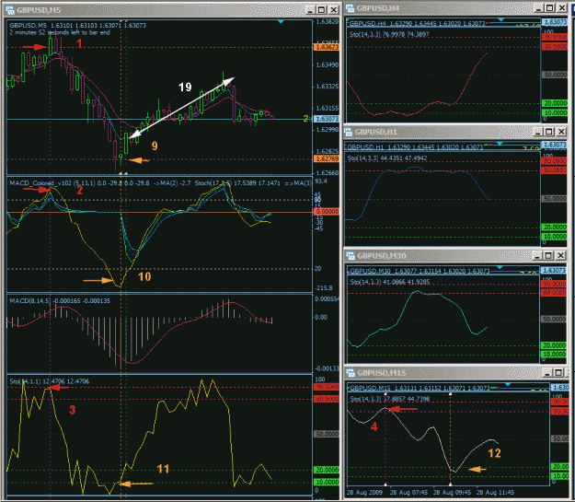Click the gray 50.0000 level tag in H4 chart
The image size is (575, 502).
555,75
